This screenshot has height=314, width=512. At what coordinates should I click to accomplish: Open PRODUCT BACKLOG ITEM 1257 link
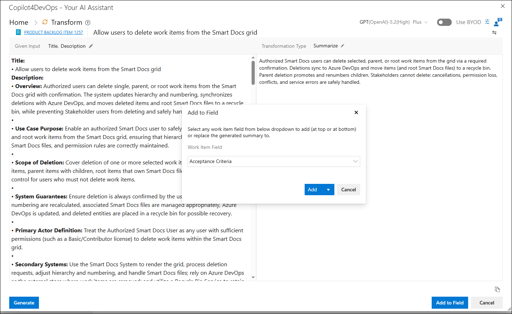pyautogui.click(x=53, y=33)
